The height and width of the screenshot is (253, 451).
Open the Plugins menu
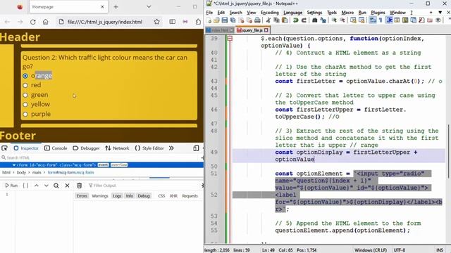(378, 13)
